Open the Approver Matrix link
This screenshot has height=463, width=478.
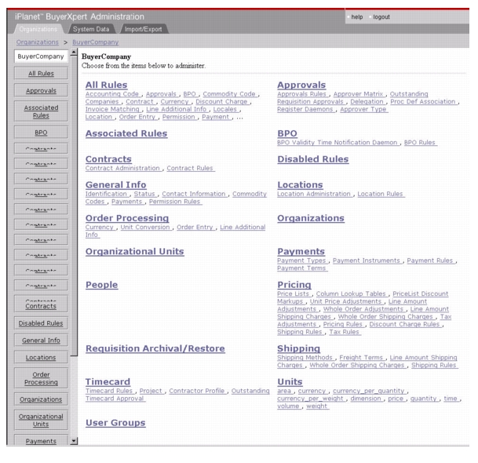[358, 94]
